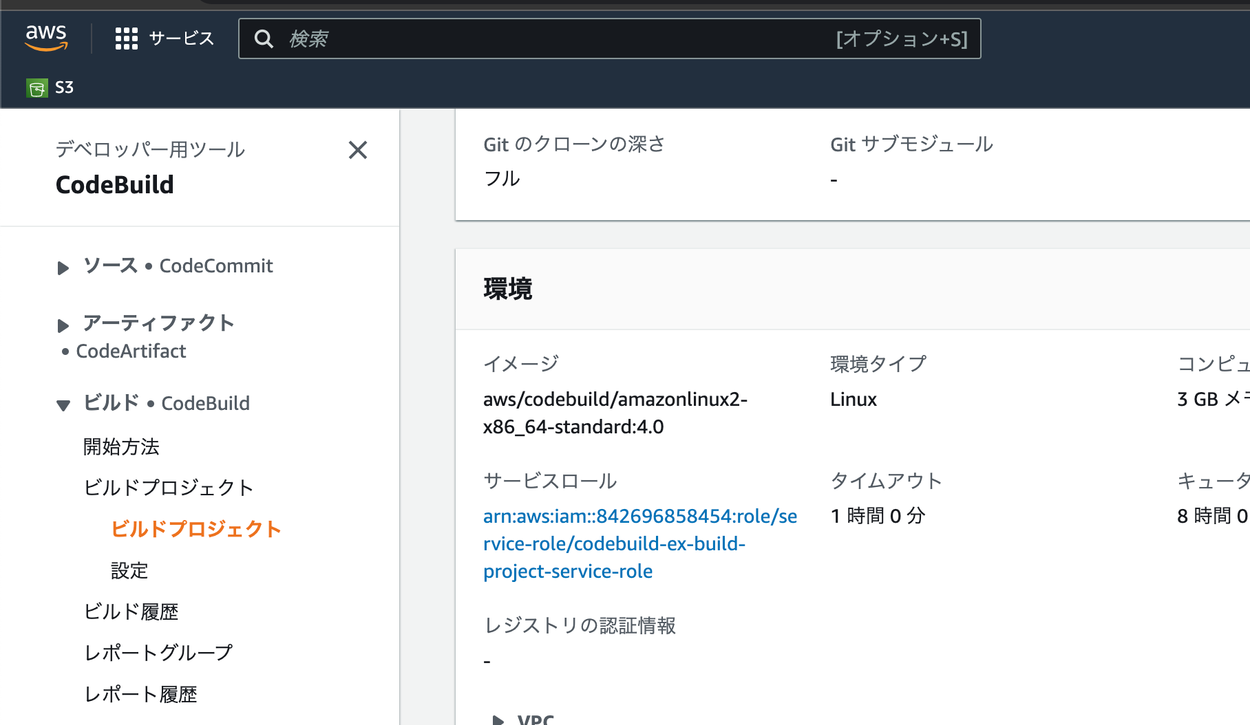Image resolution: width=1250 pixels, height=725 pixels.
Task: Open the CodeBuild sidebar title
Action: (115, 185)
